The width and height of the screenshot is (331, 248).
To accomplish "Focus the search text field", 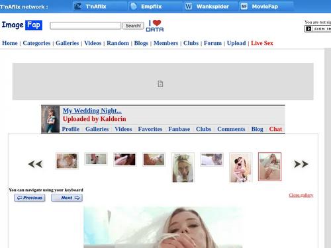I will click(x=85, y=26).
